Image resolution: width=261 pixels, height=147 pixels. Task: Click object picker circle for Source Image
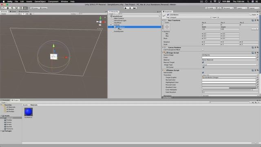pyautogui.click(x=257, y=55)
